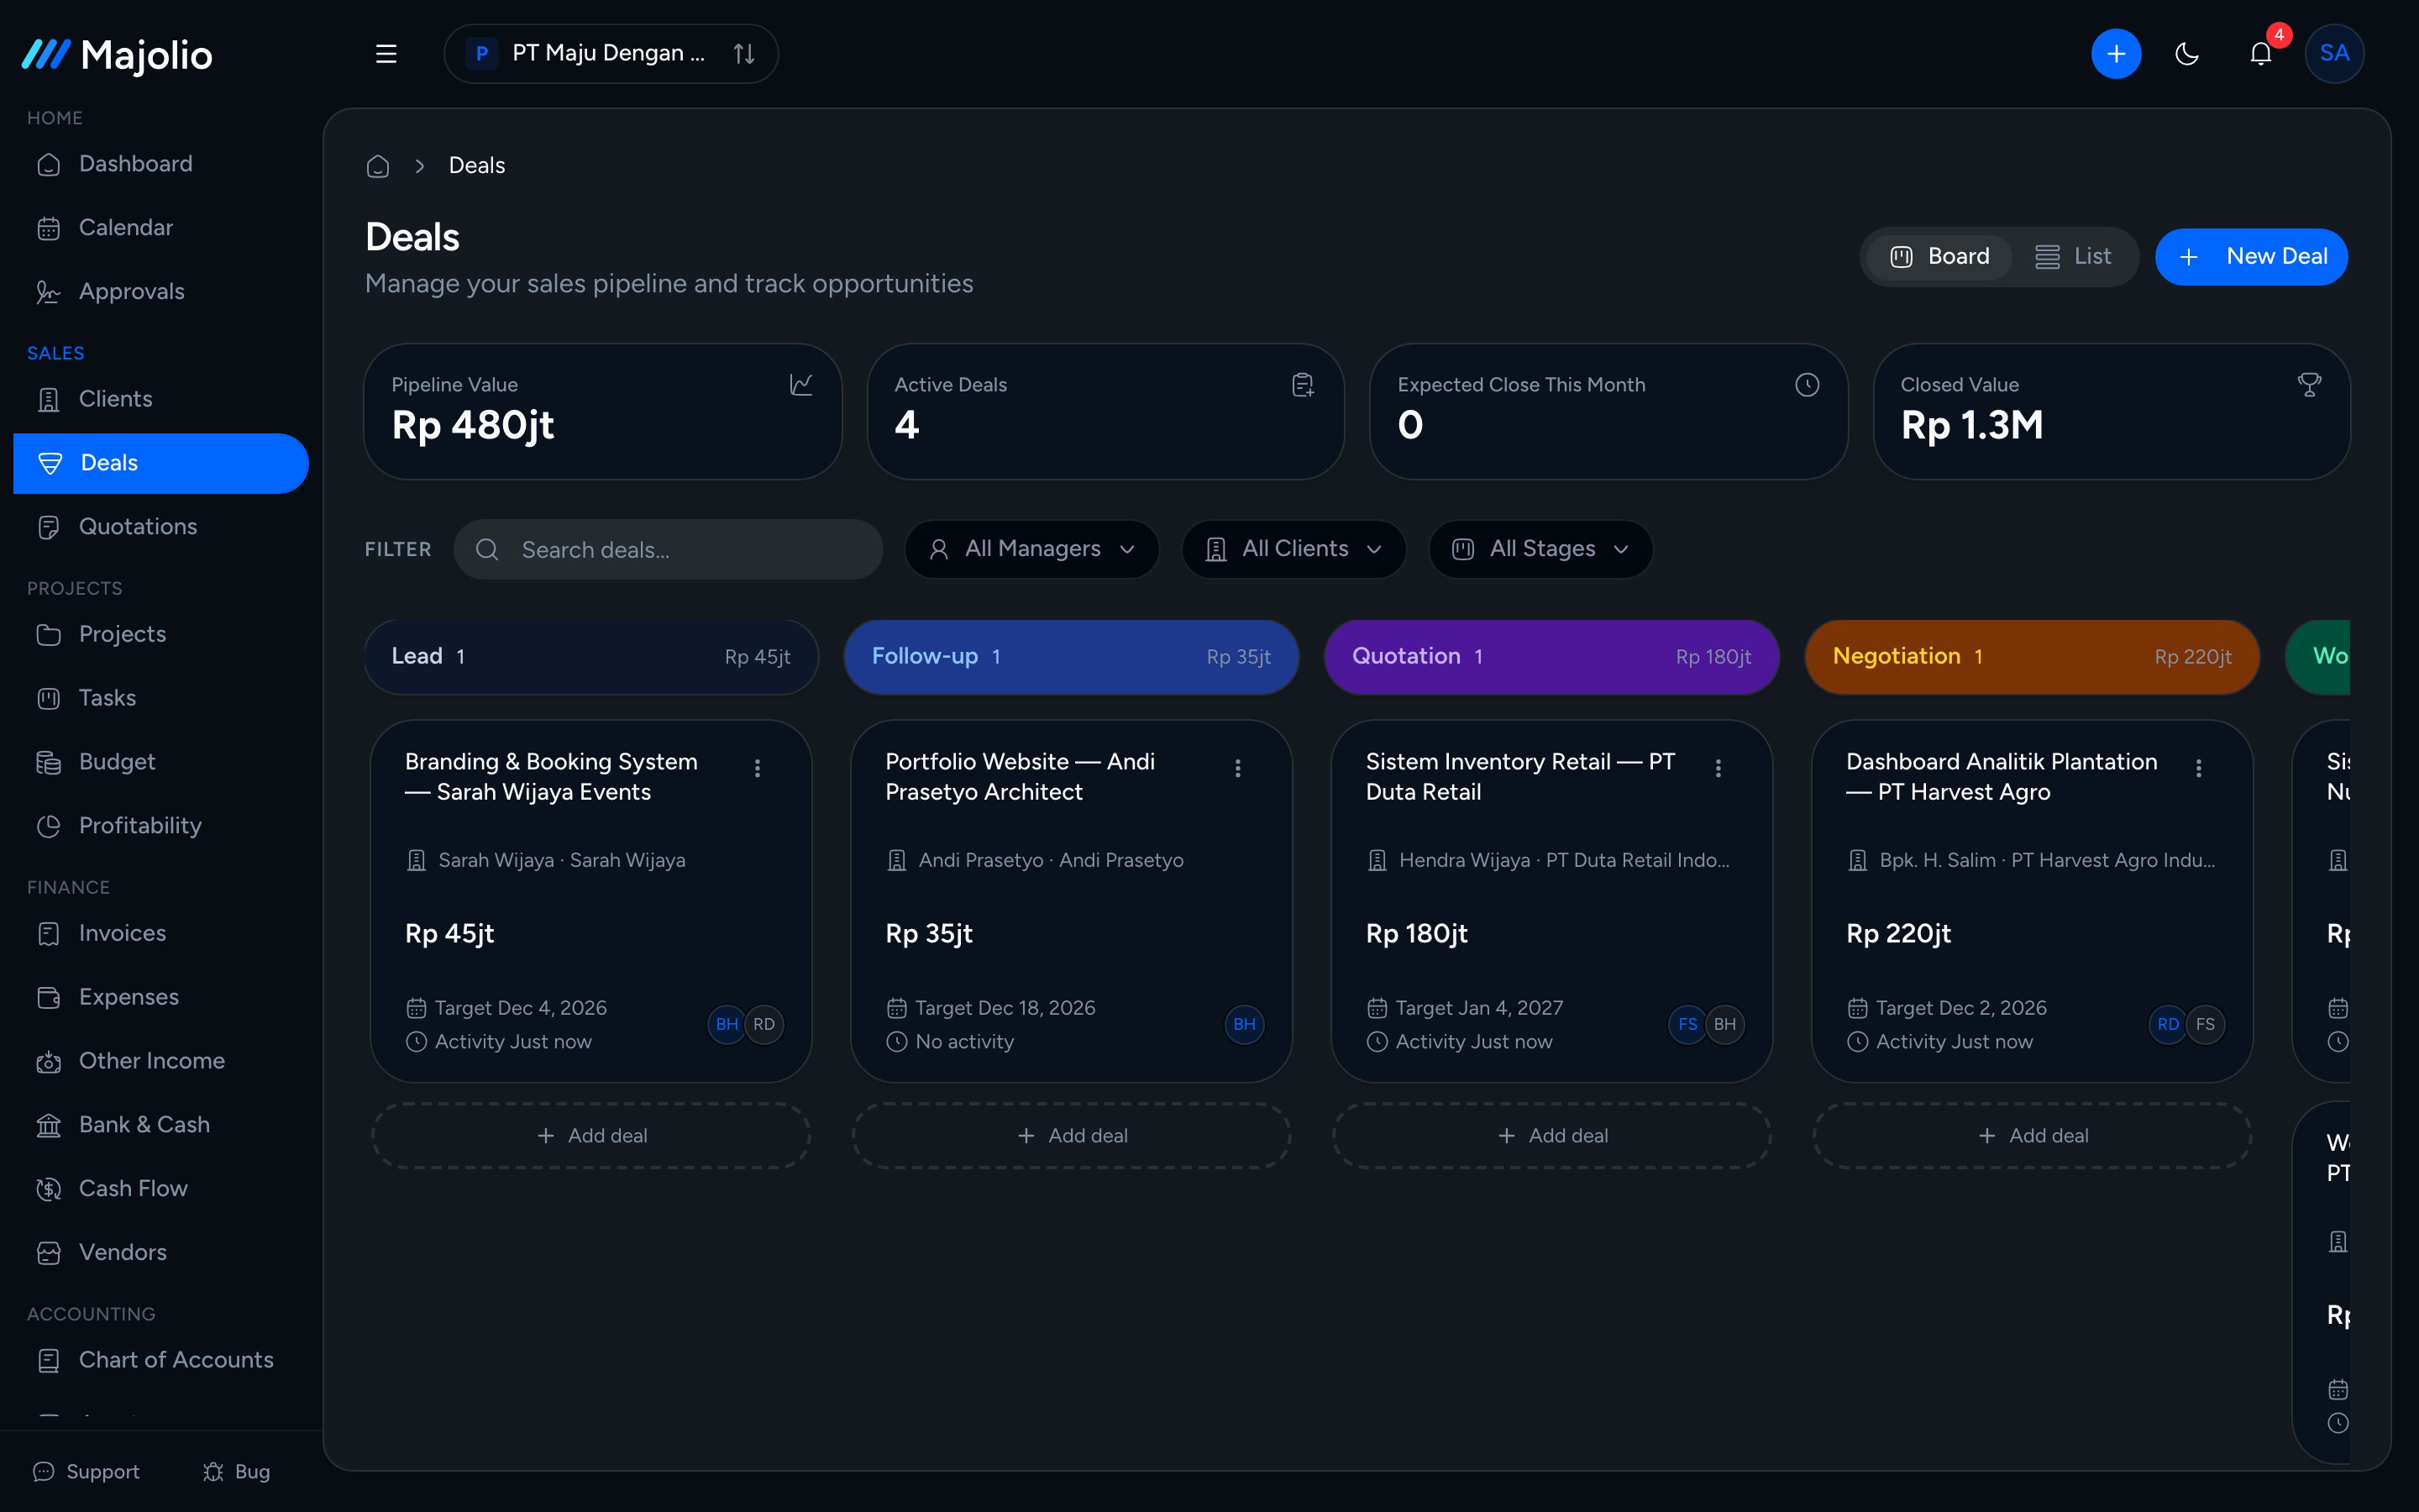Screen dimensions: 2419x1512
Task: Select the Follow-up column header
Action: point(1072,657)
